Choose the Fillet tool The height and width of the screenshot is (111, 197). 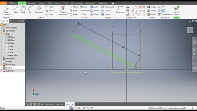tap(49, 7)
